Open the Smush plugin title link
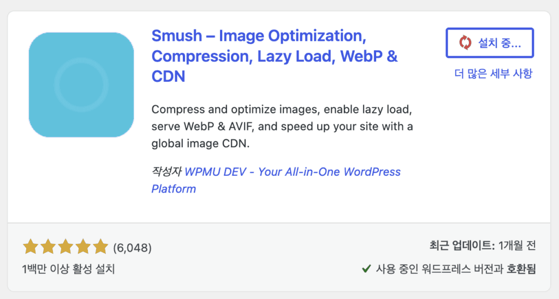This screenshot has height=299, width=559. [x=275, y=56]
